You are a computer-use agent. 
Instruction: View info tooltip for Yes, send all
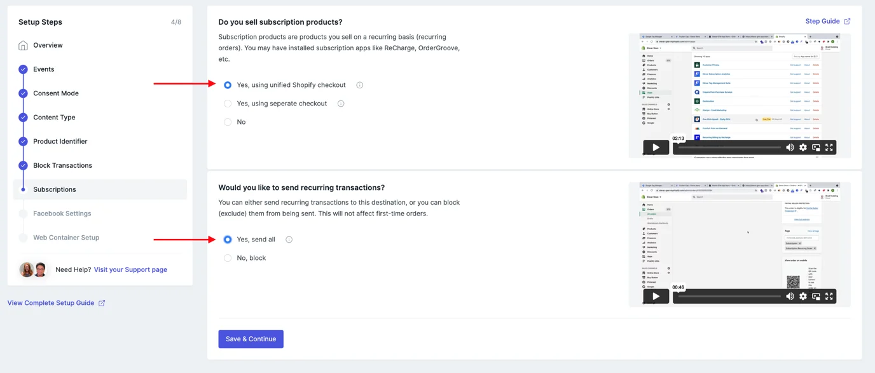pyautogui.click(x=289, y=240)
